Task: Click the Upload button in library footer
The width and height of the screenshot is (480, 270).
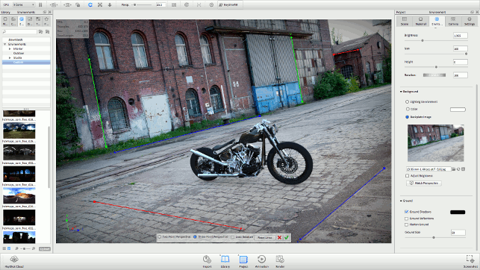Action: (x=45, y=248)
